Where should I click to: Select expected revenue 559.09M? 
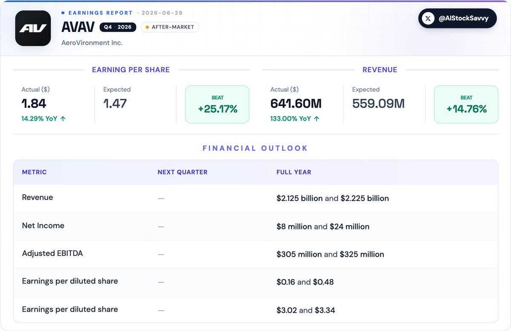point(378,103)
